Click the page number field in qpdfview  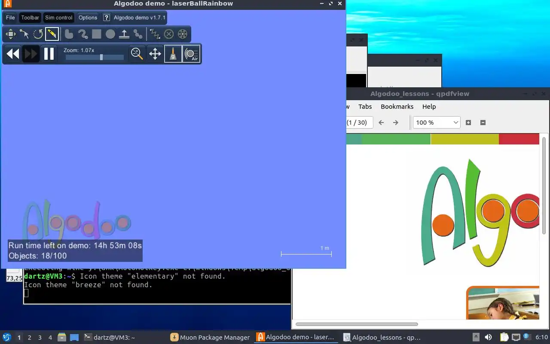click(x=359, y=123)
